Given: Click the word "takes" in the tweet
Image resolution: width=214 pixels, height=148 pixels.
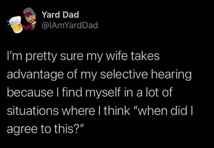Looking at the screenshot, I should point(149,57).
